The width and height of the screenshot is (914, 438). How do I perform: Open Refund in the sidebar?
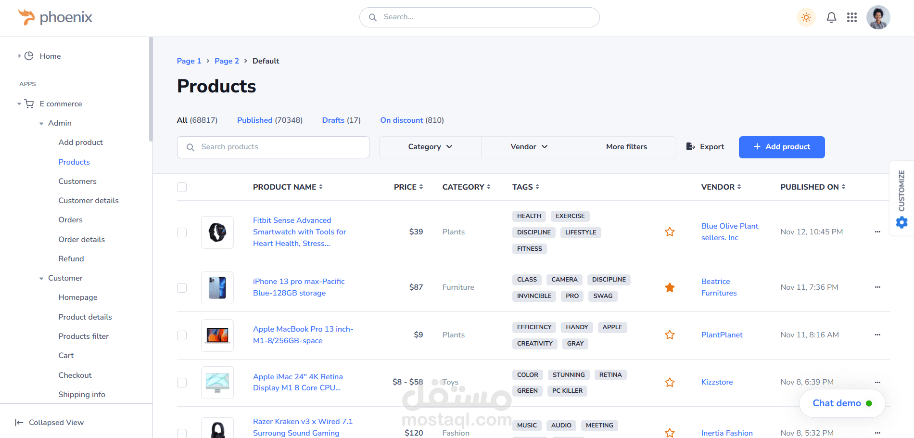pyautogui.click(x=71, y=258)
